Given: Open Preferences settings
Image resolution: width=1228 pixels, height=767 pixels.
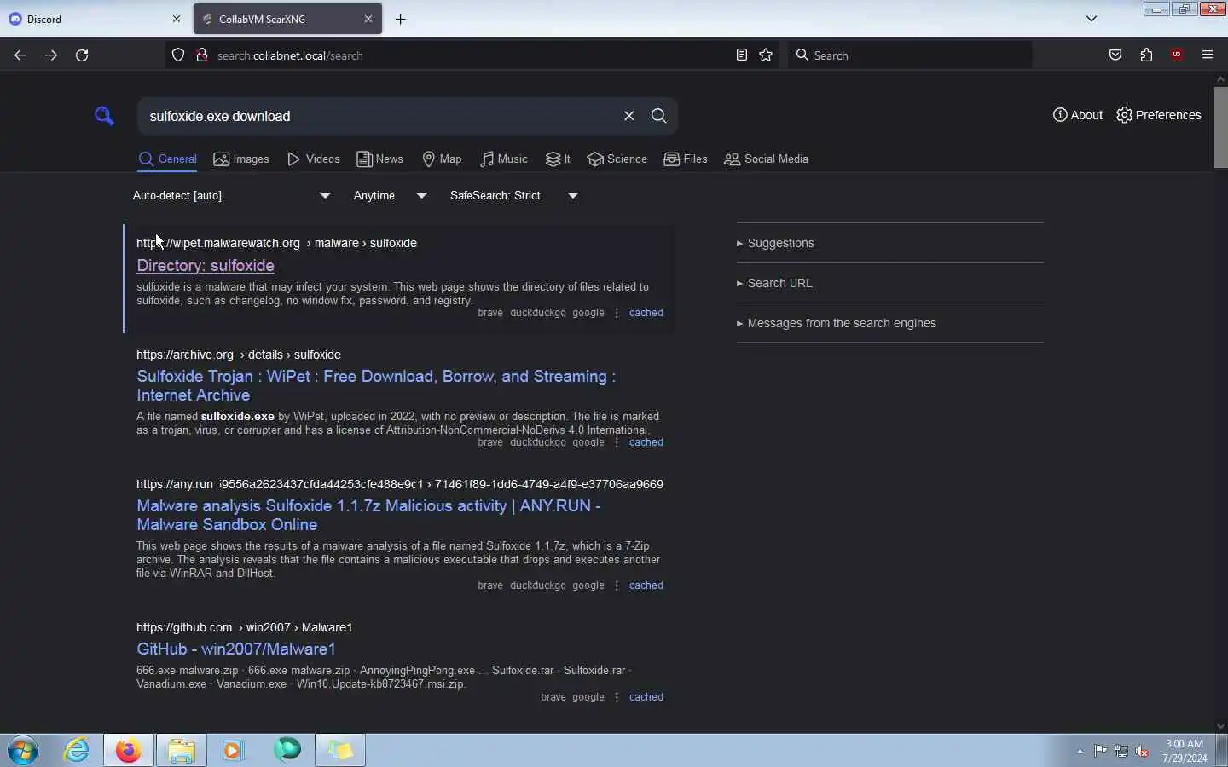Looking at the screenshot, I should click(1159, 115).
